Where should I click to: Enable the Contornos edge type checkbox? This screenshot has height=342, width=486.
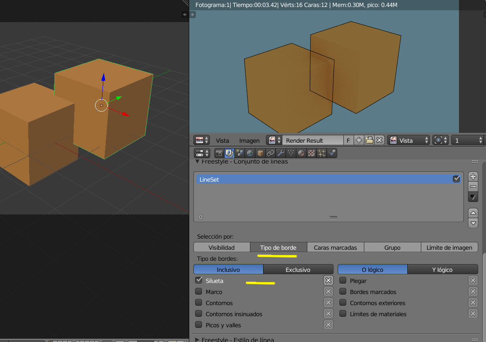199,303
